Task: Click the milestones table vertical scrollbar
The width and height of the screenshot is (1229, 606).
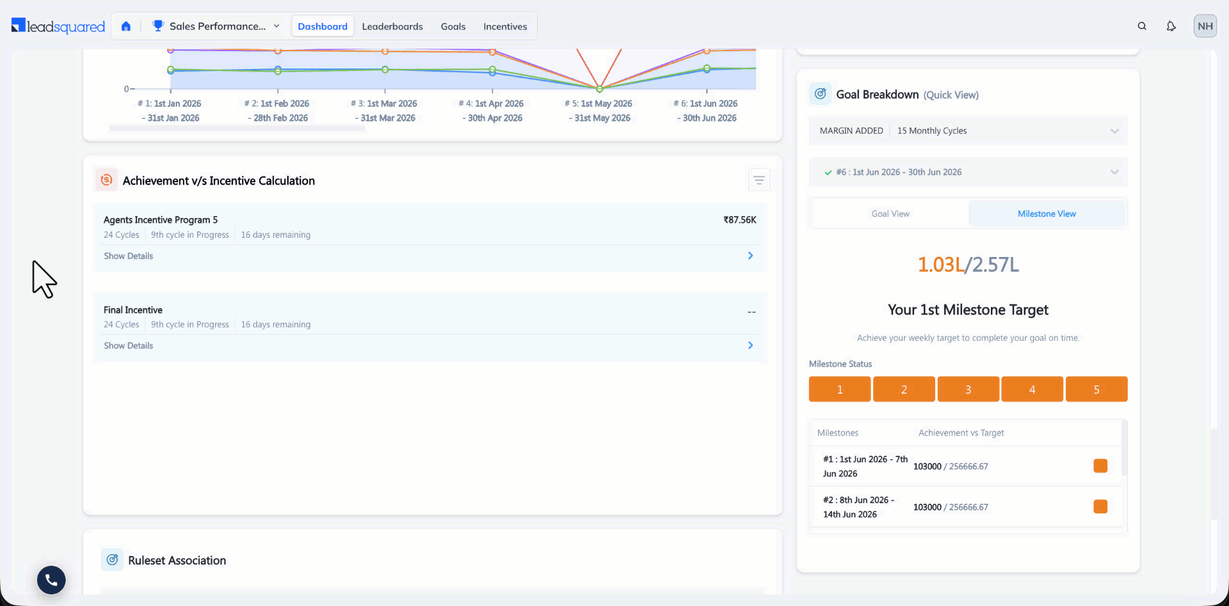Action: click(1125, 447)
